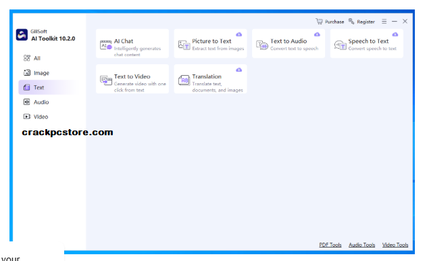The image size is (427, 261).
Task: Click cloud download badge on Translation card
Action: [x=238, y=70]
